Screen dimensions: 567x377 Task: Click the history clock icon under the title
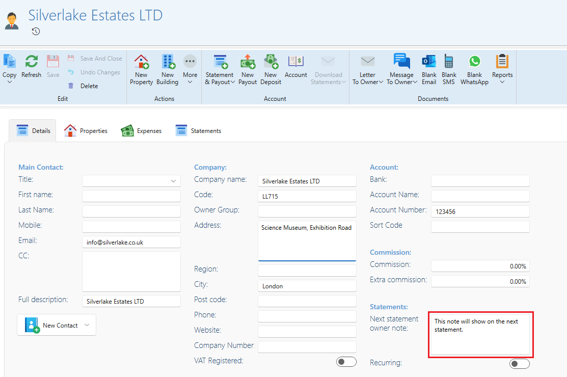pos(36,32)
